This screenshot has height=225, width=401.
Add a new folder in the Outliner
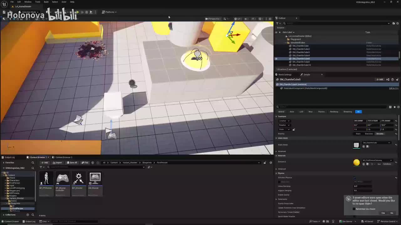tap(393, 23)
